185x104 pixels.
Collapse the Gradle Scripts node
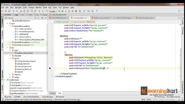(x=5, y=80)
